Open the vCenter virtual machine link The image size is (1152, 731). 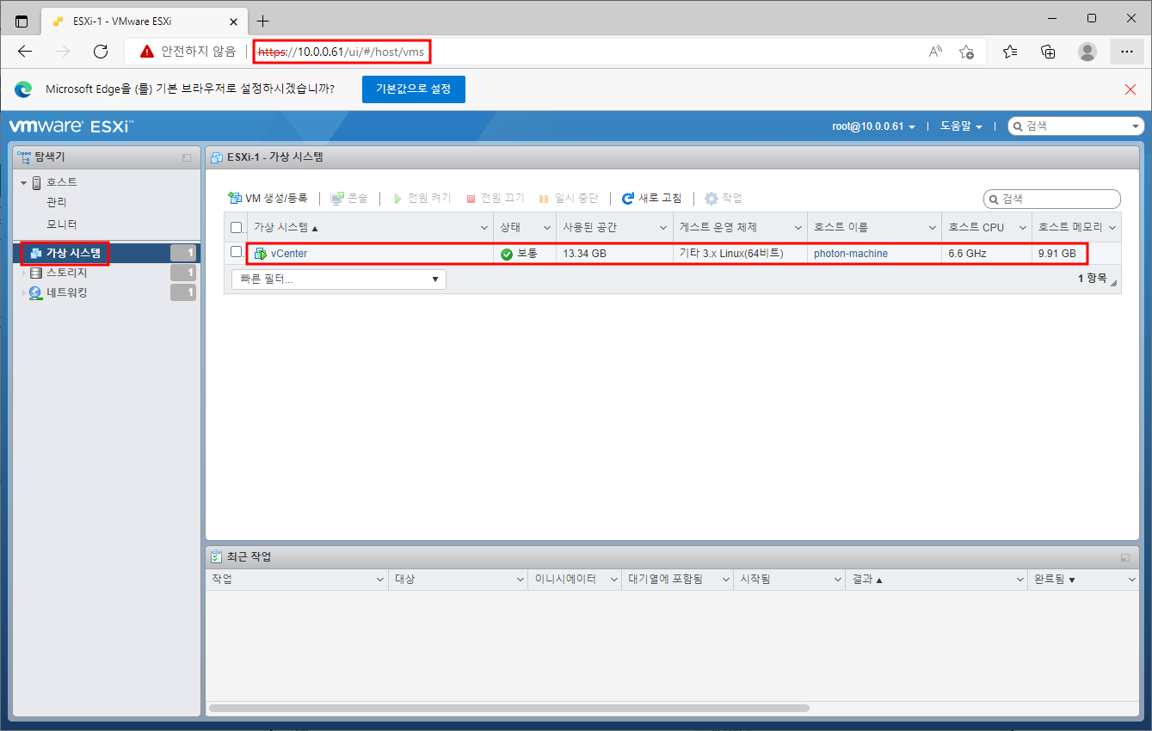289,254
